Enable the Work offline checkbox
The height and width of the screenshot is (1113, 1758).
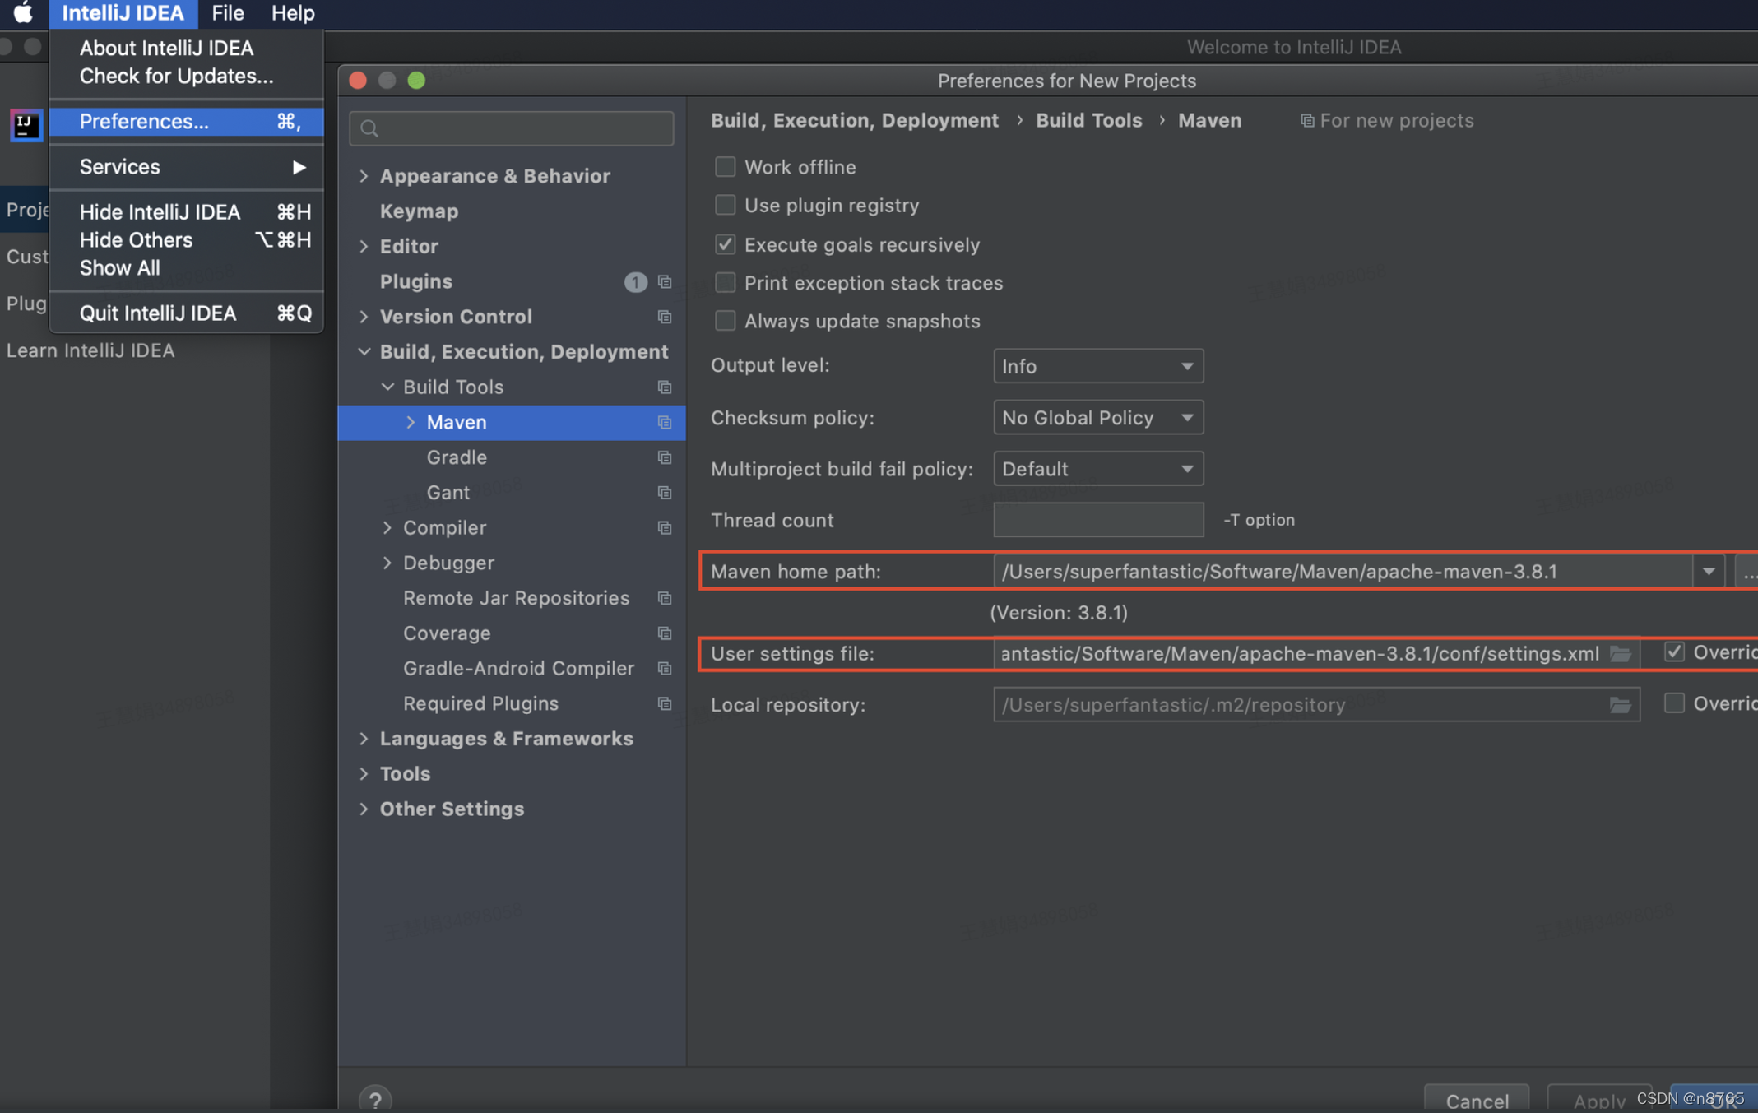coord(725,167)
